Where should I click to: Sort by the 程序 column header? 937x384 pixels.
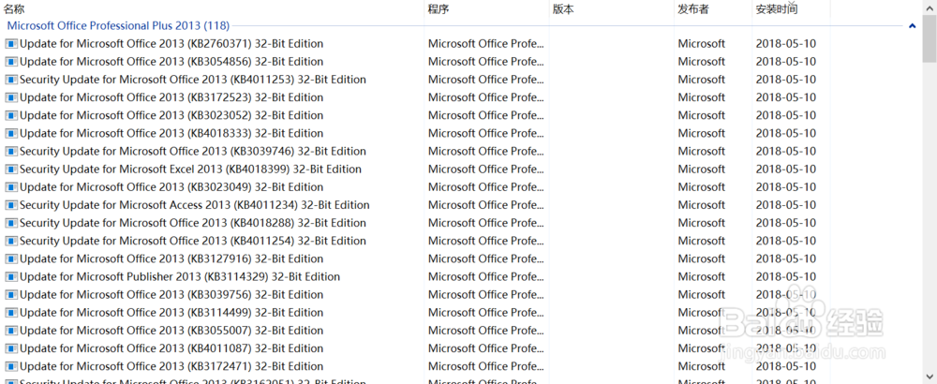tap(439, 9)
